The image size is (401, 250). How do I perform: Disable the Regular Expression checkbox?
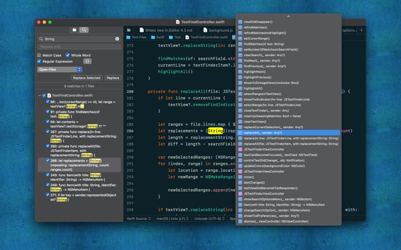[x=39, y=62]
